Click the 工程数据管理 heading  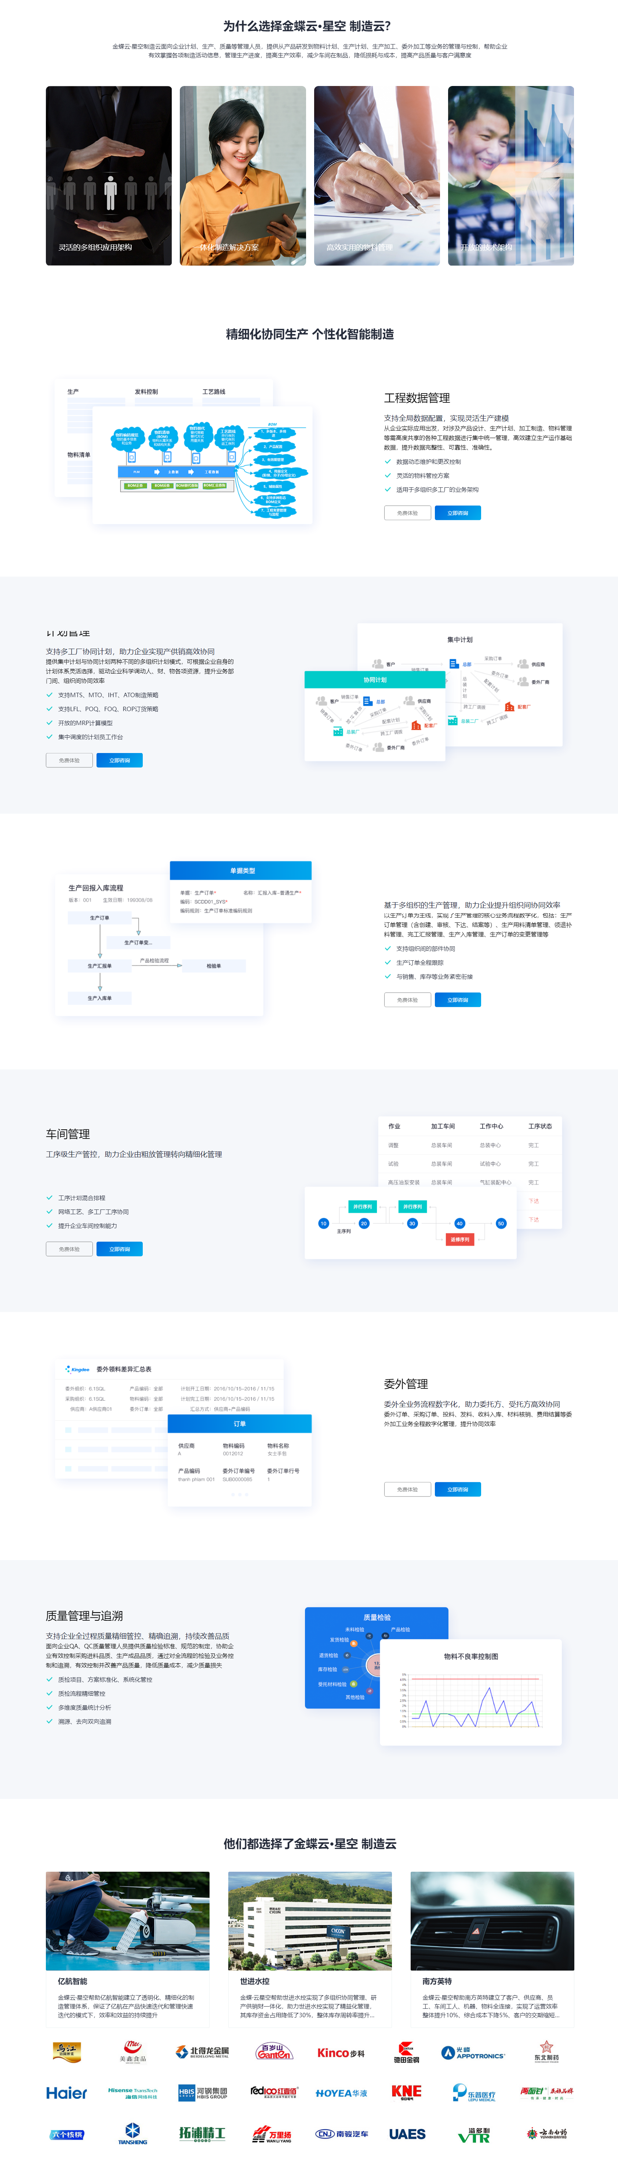pos(417,398)
